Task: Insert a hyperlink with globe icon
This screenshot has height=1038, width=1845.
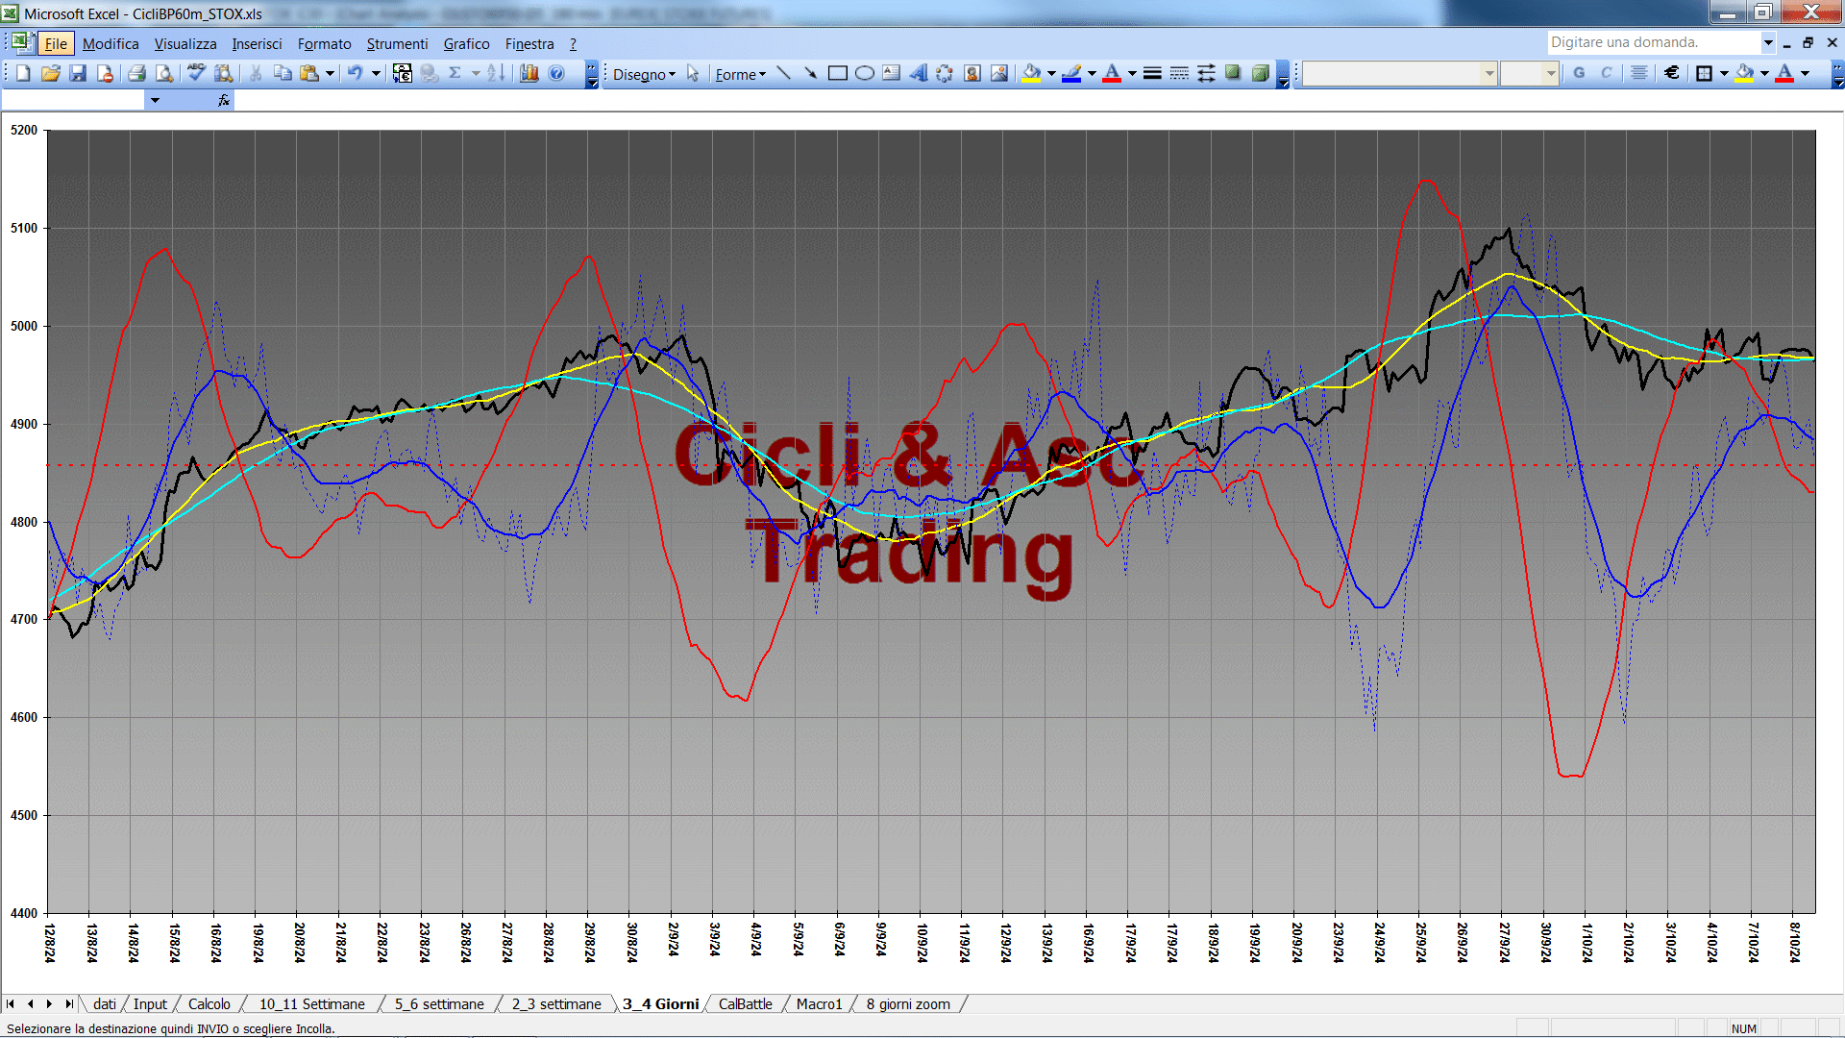Action: 430,73
